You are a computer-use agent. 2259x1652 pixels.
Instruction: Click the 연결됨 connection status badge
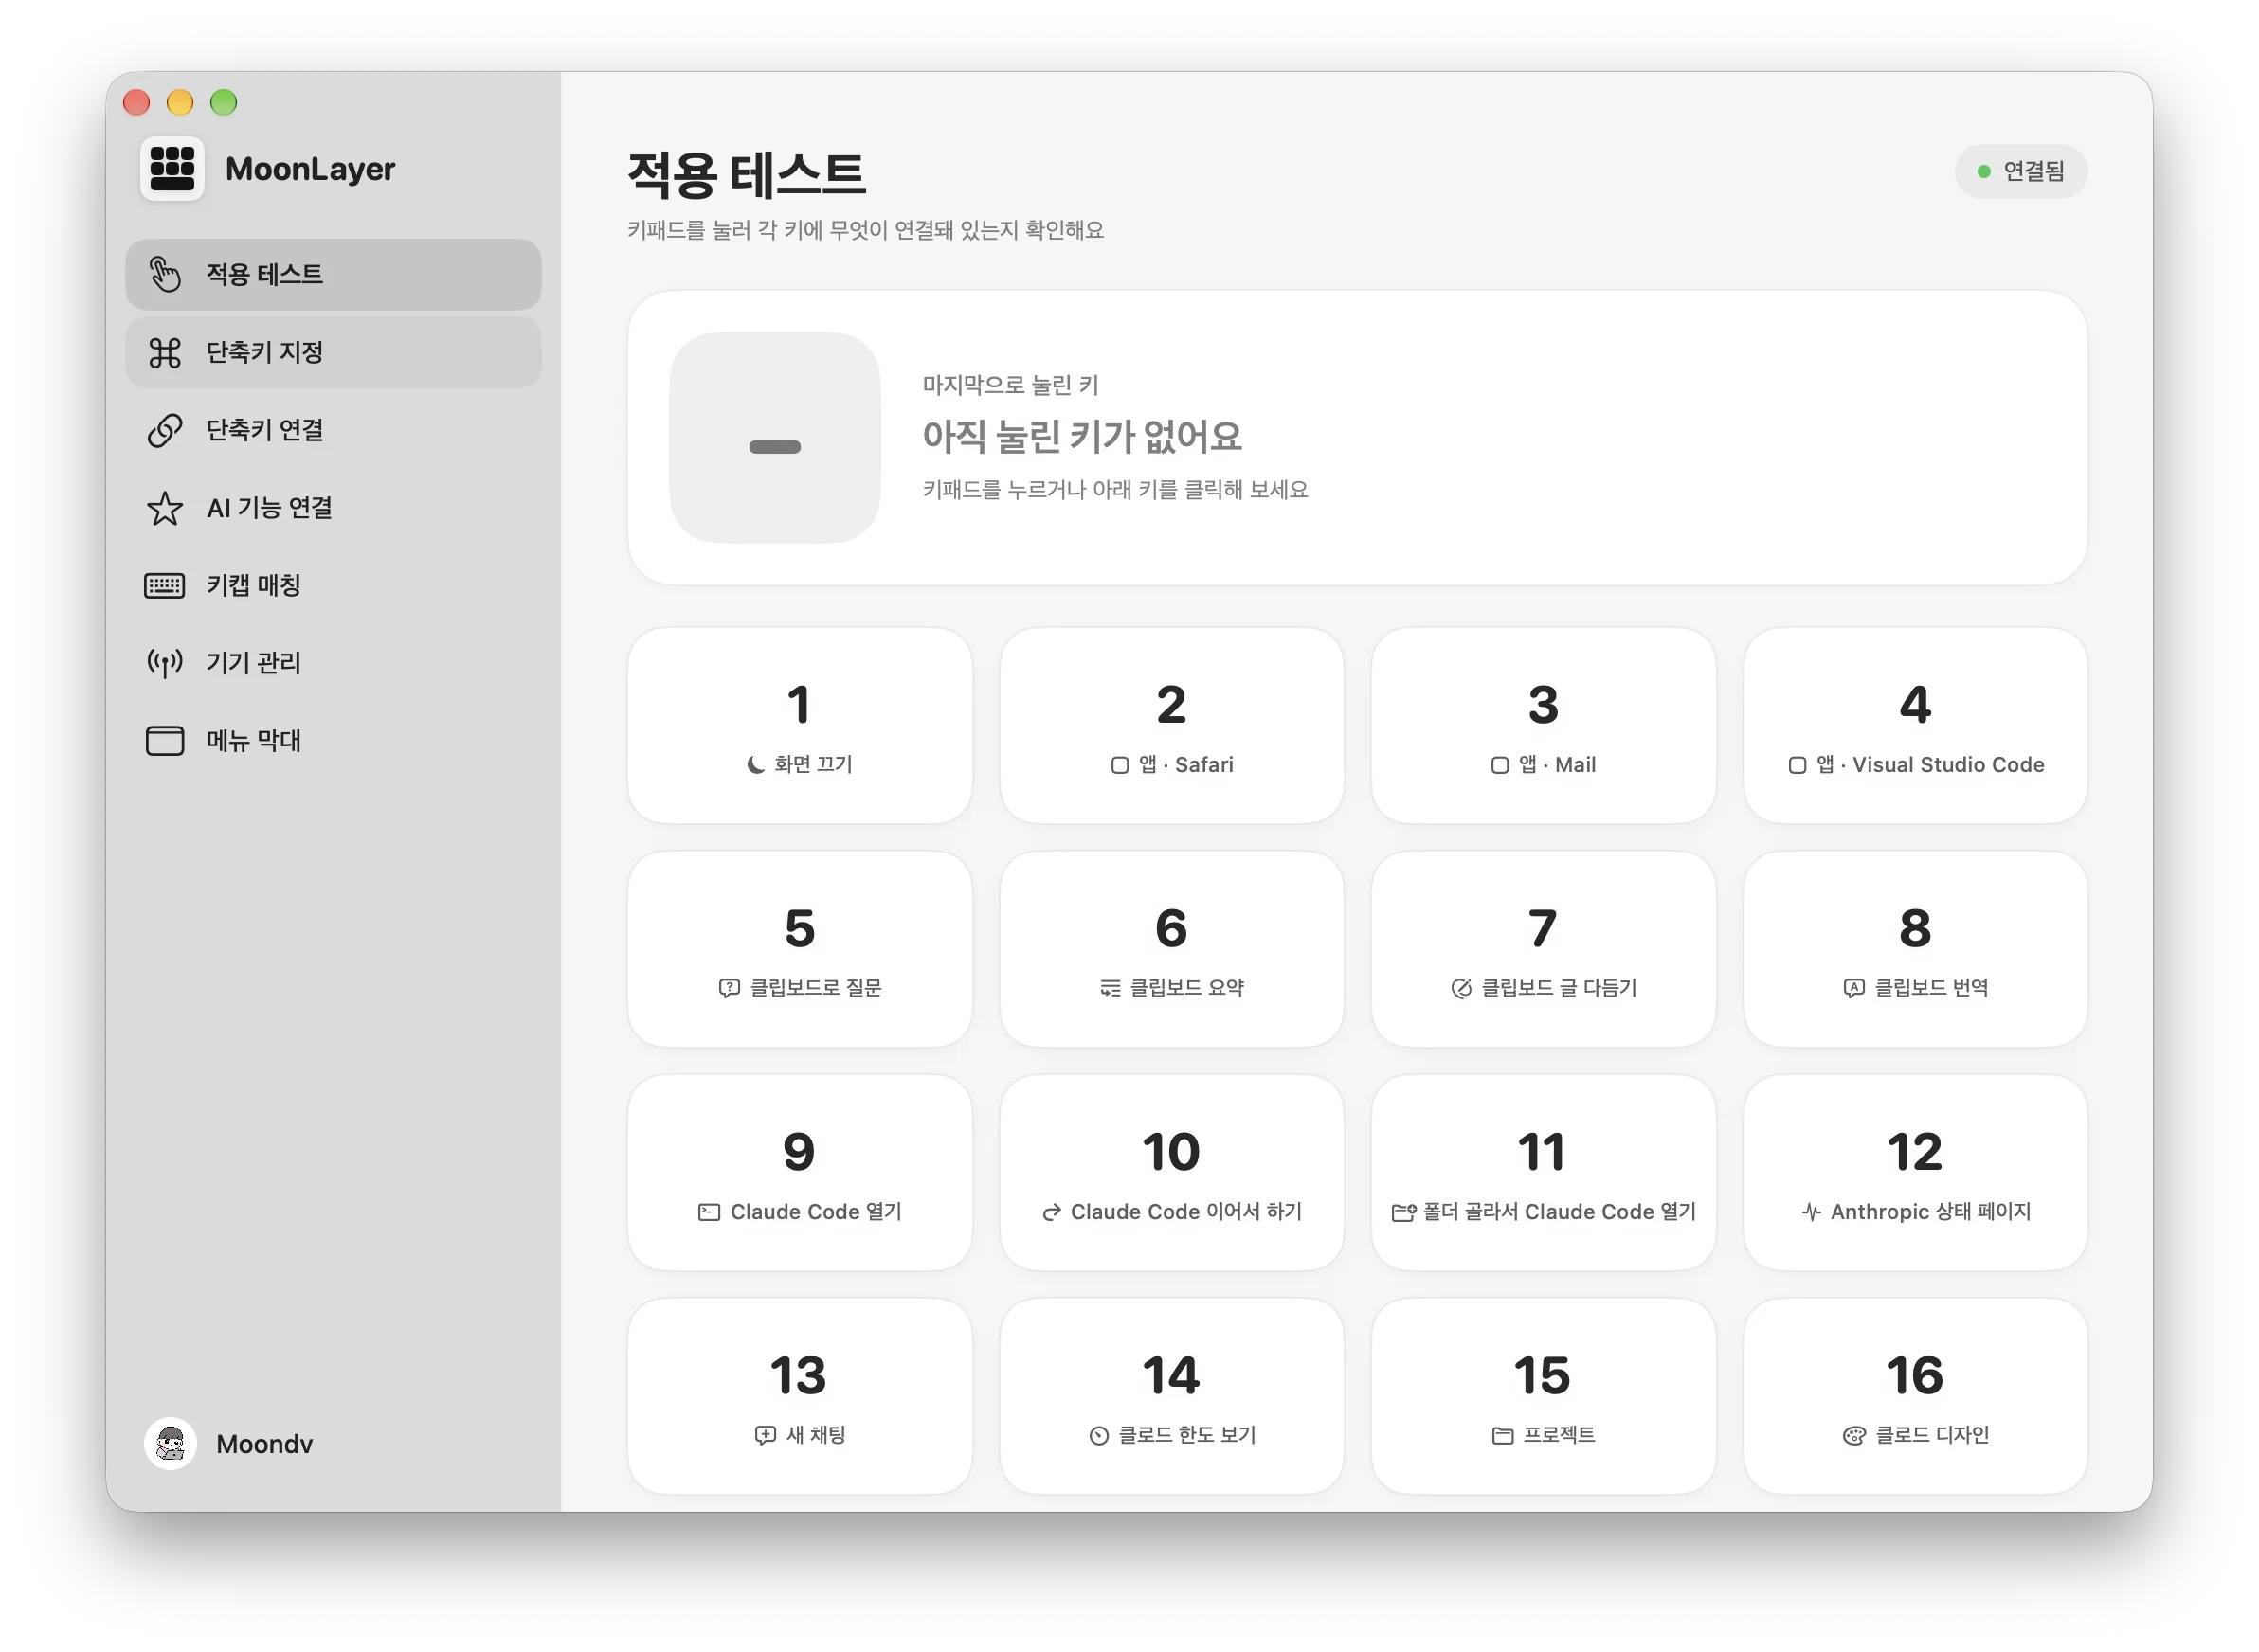point(2021,171)
